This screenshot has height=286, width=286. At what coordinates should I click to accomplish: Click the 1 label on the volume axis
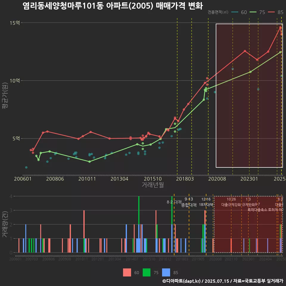point(11,239)
